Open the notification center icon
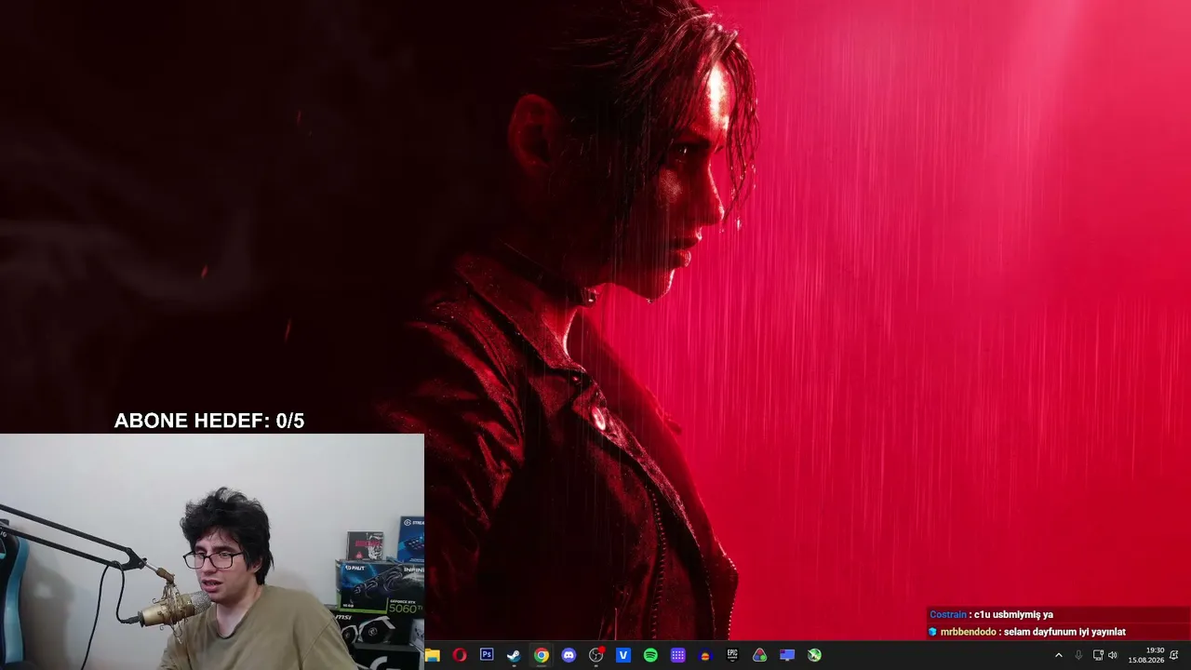The height and width of the screenshot is (670, 1191). pyautogui.click(x=1174, y=655)
